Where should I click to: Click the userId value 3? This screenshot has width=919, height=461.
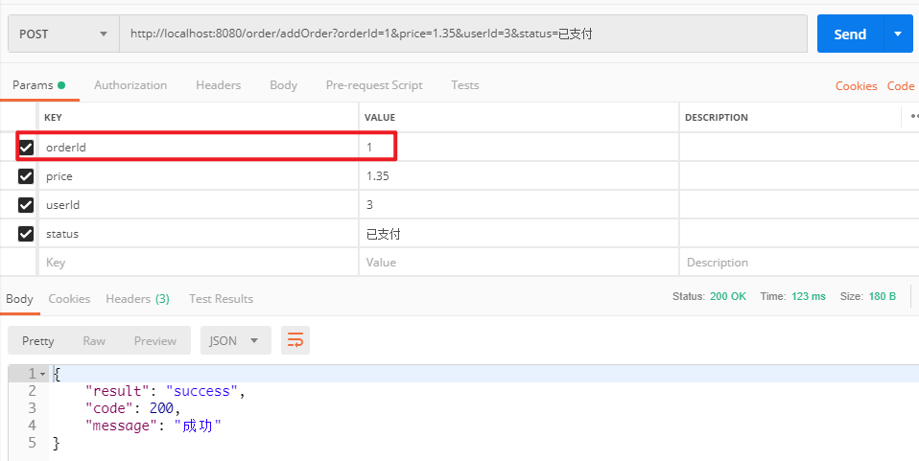point(519,205)
